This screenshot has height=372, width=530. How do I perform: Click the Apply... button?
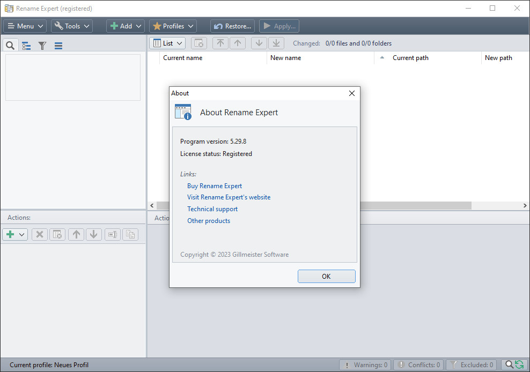[x=279, y=26]
